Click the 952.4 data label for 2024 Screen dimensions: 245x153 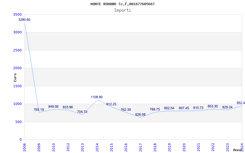(241, 103)
